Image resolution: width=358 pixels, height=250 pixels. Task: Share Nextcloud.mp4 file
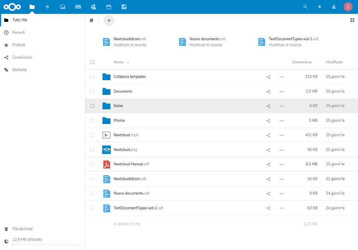pyautogui.click(x=268, y=135)
